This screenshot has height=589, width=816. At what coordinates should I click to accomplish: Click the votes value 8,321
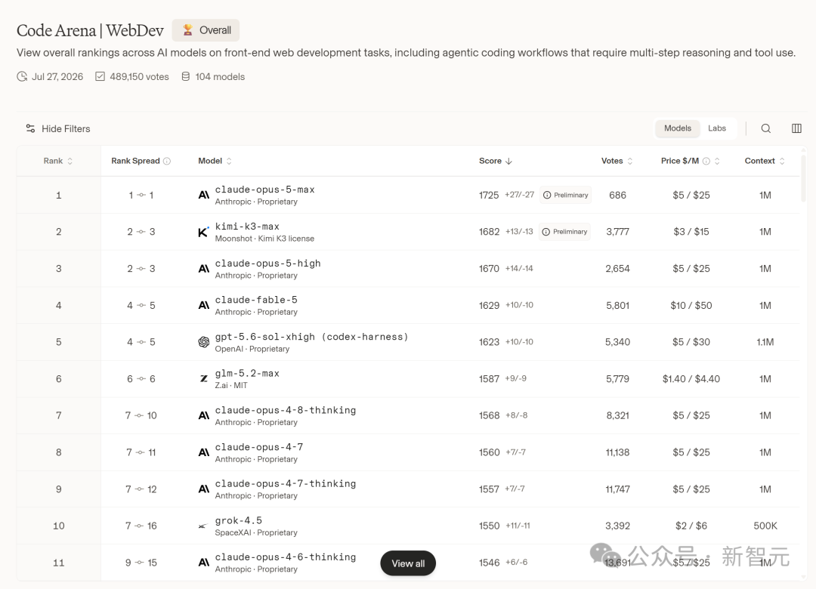click(x=618, y=416)
